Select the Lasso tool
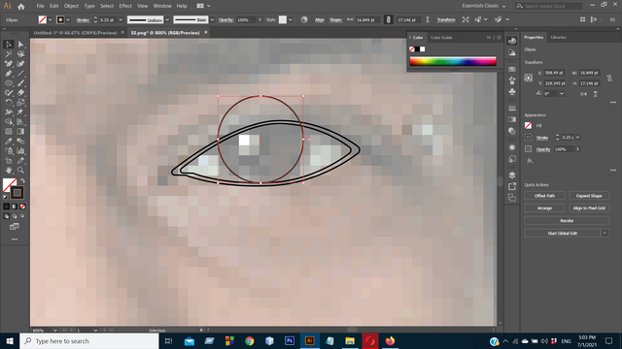622x349 pixels. 20,54
